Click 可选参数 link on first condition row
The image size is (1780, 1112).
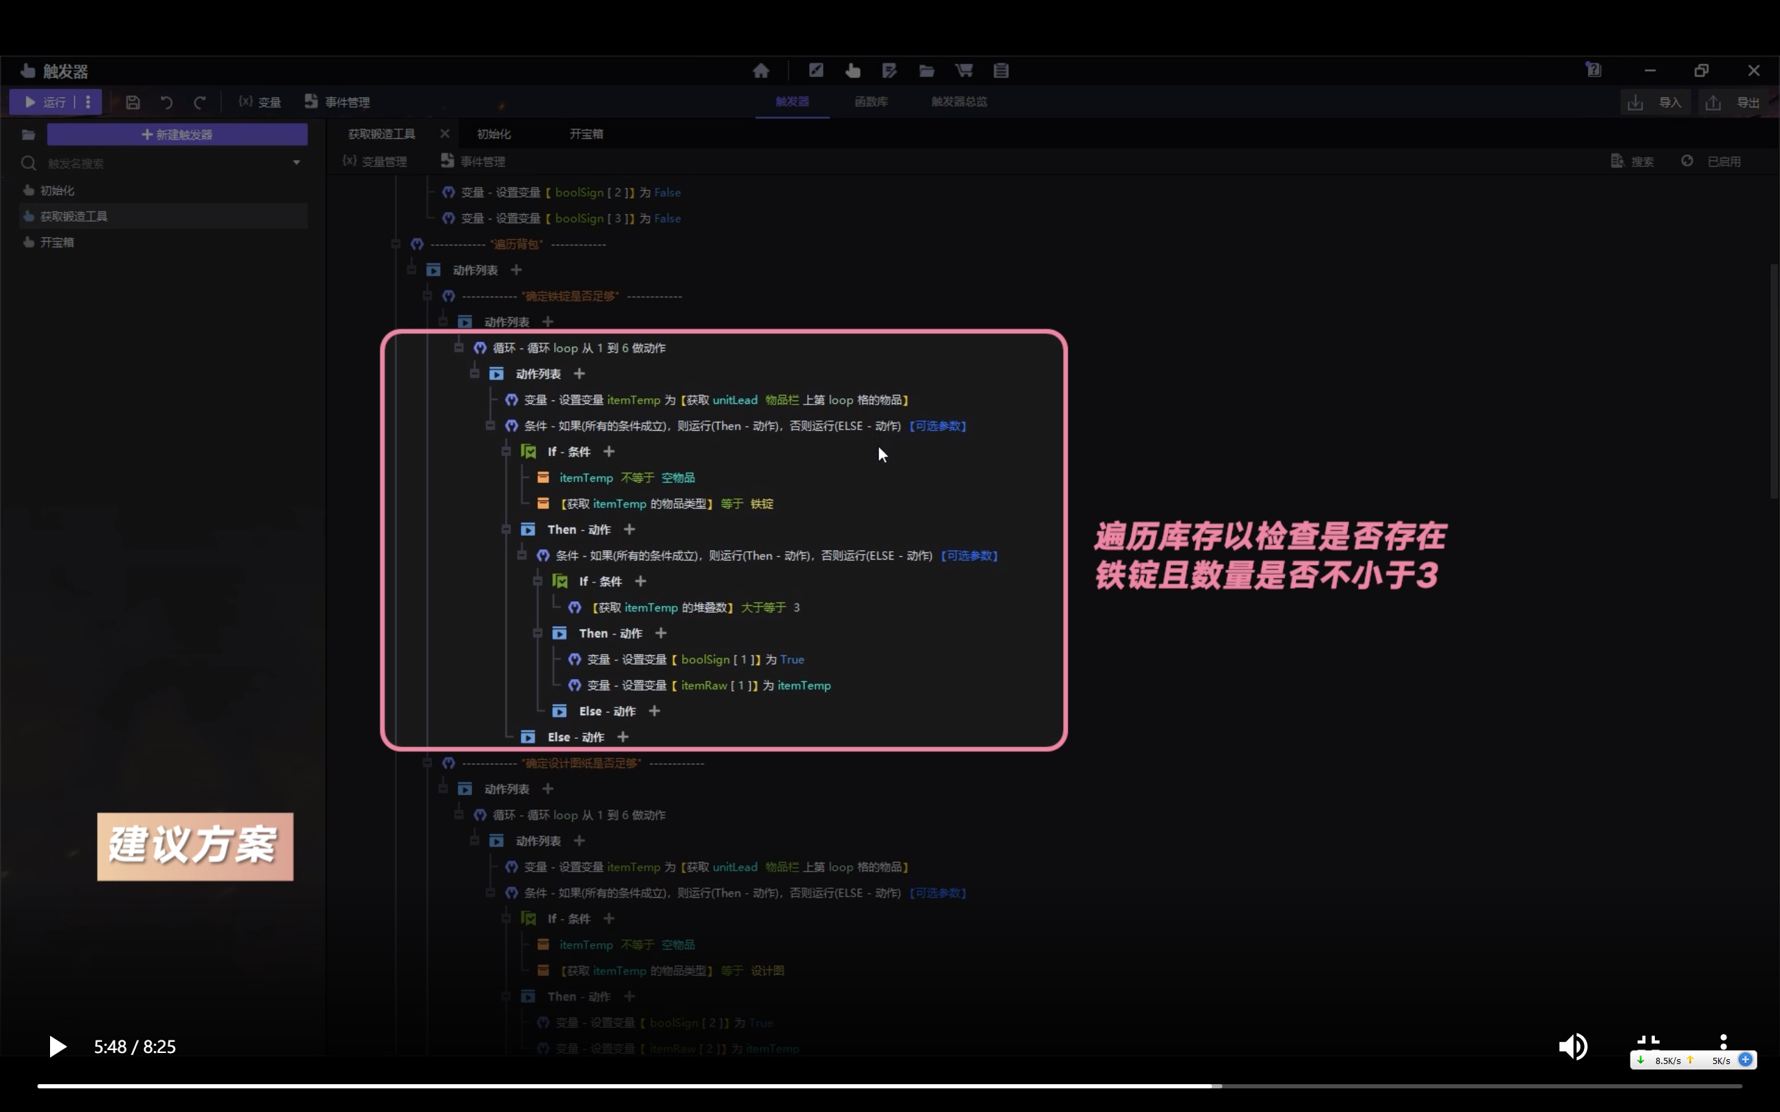(x=938, y=426)
